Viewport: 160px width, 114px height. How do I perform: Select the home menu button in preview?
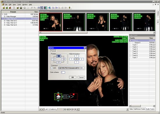(x=58, y=97)
